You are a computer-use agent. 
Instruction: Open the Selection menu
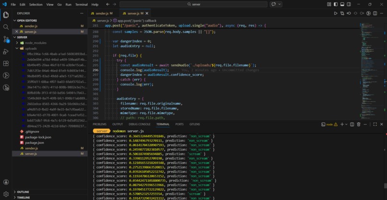click(x=36, y=4)
